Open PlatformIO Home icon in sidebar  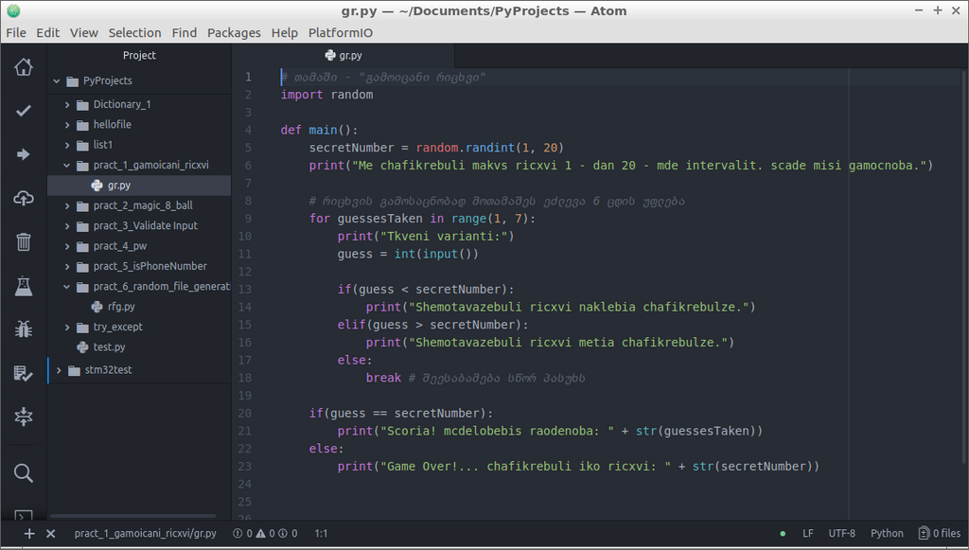24,67
